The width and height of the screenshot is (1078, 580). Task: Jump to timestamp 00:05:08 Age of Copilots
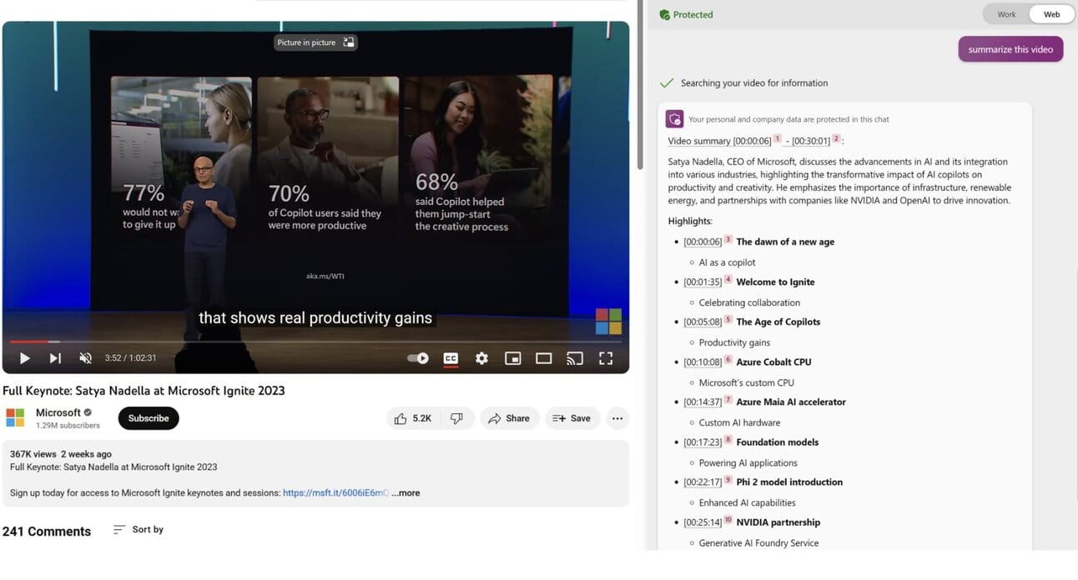pos(703,322)
